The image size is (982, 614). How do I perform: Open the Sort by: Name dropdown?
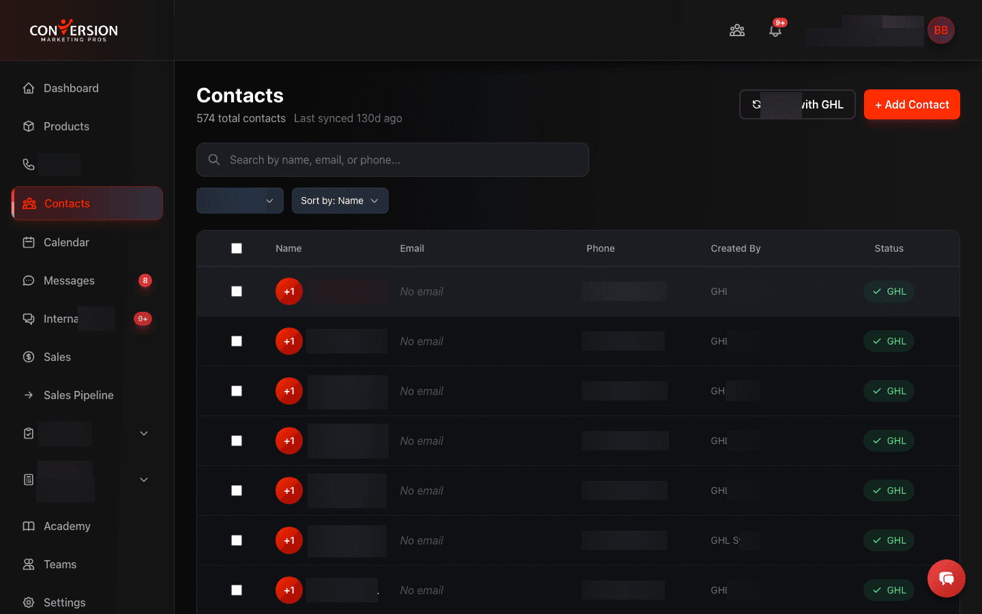[x=340, y=201]
